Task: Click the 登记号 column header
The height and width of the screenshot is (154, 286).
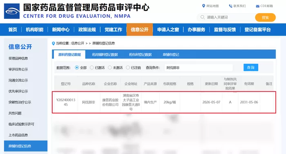Action: click(66, 84)
